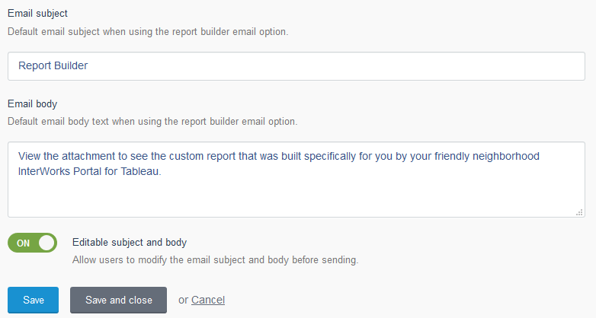Click blank area at bottom of body box
This screenshot has height=318, width=596.
tap(296, 199)
